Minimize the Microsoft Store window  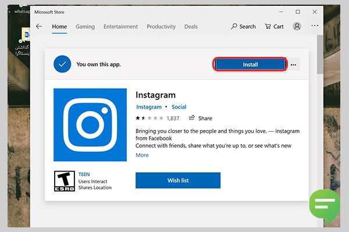click(281, 12)
